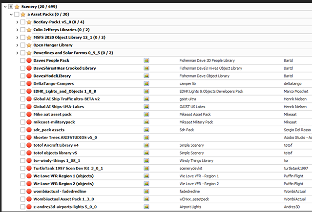Click the author 'Andres3D'

coord(291,207)
